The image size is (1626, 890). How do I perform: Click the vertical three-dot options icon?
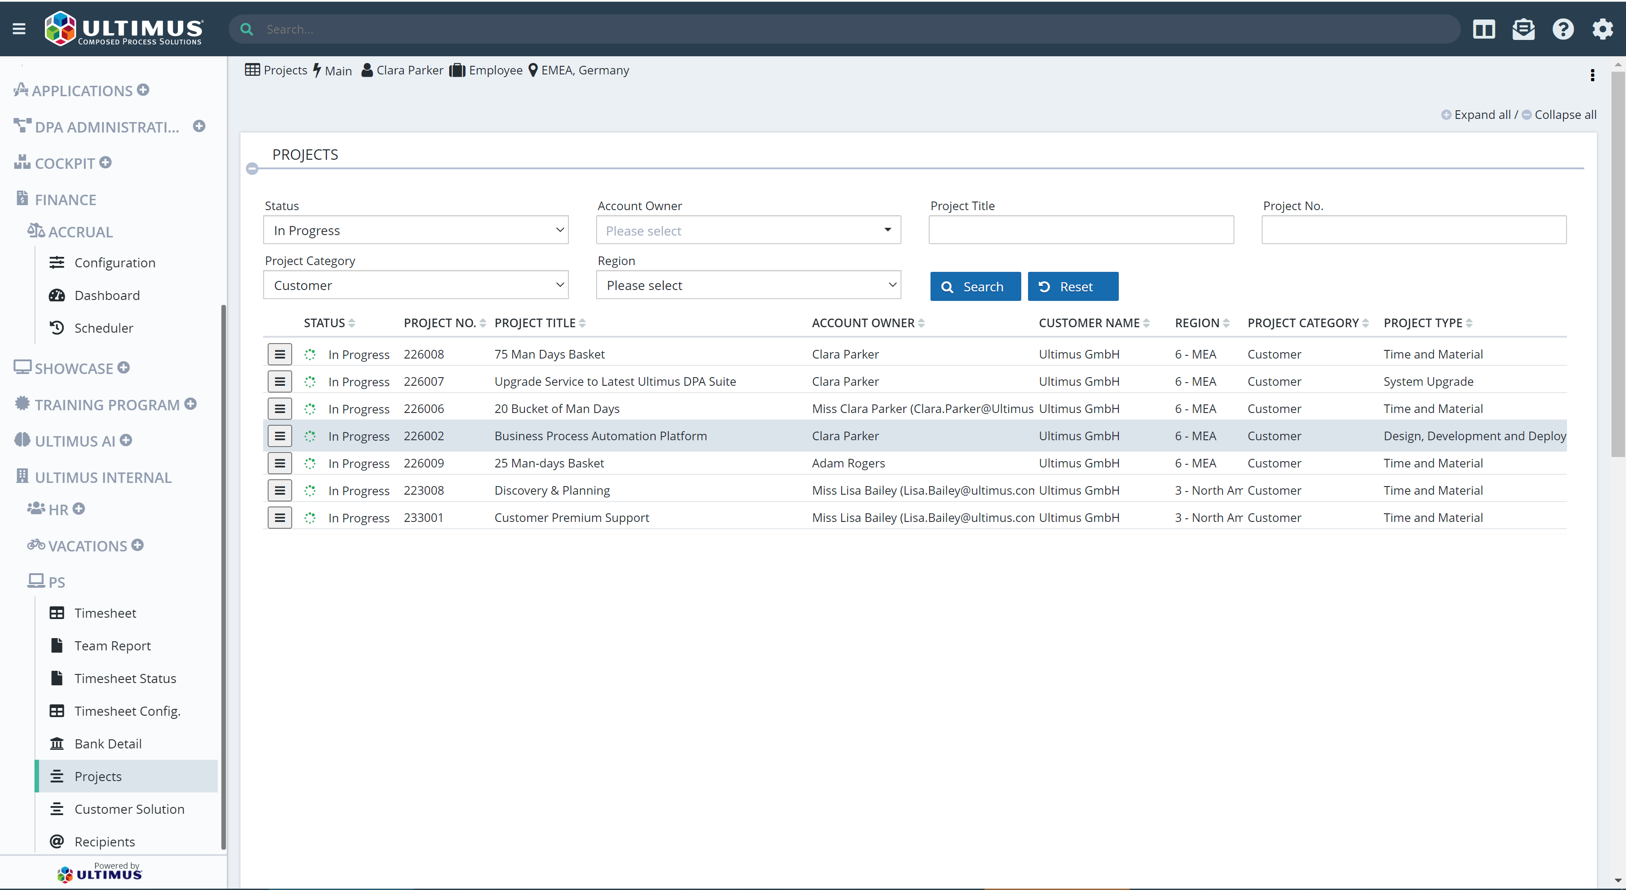1592,76
